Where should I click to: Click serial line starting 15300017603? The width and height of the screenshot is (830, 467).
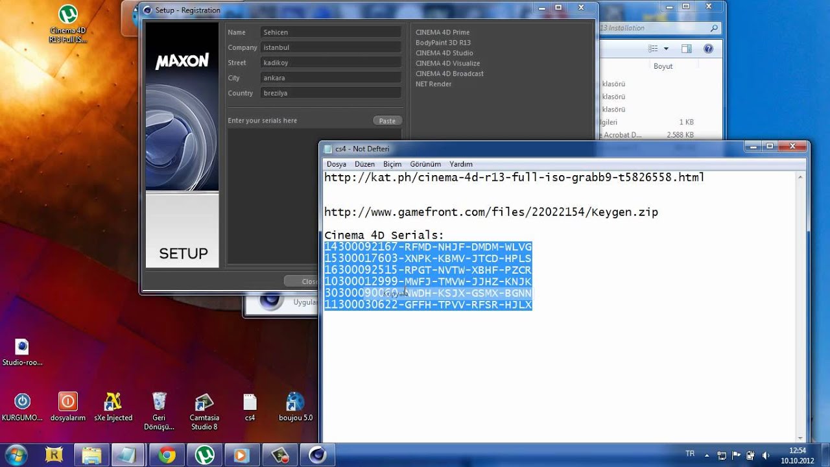point(428,259)
